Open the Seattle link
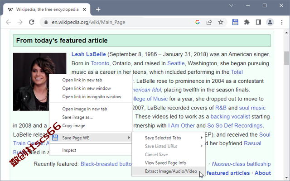 [x=176, y=63]
